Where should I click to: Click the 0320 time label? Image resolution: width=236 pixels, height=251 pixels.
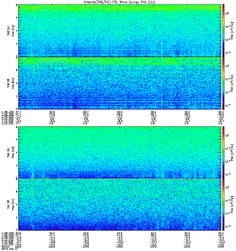(x=153, y=247)
